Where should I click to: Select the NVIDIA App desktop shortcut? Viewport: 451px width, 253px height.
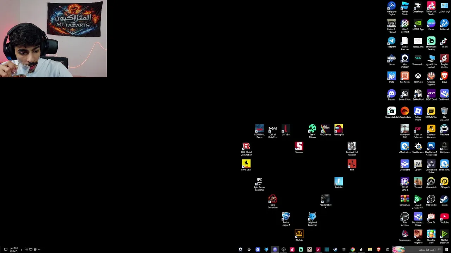[x=418, y=25]
